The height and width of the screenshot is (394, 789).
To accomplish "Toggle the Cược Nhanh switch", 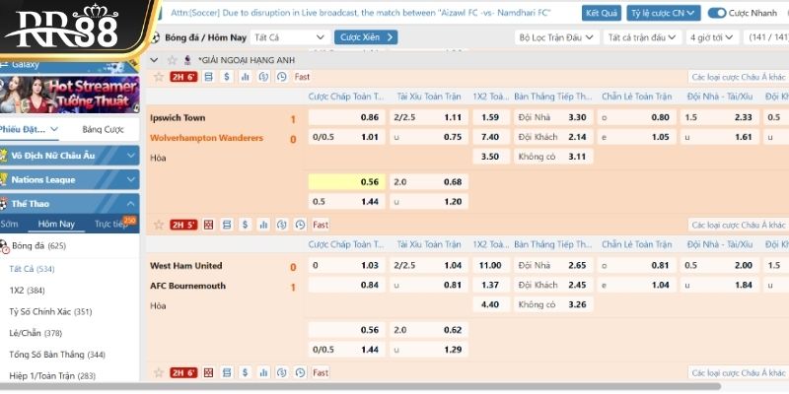I will point(717,13).
